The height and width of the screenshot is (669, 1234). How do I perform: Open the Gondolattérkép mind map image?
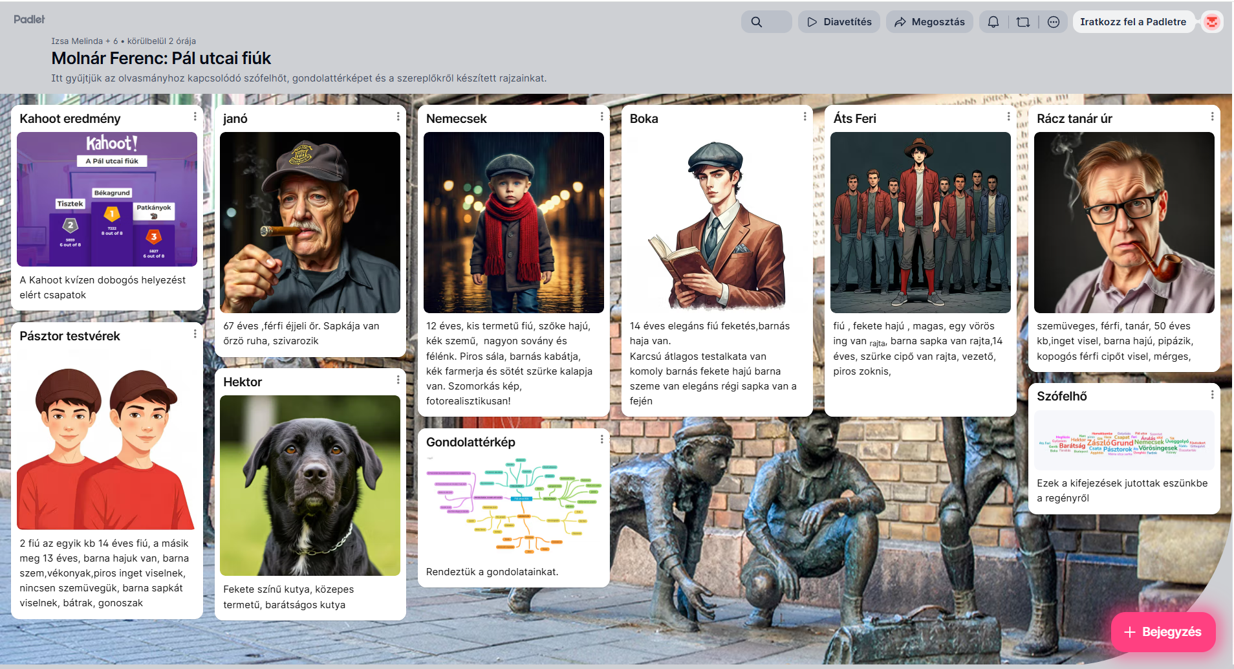[514, 506]
